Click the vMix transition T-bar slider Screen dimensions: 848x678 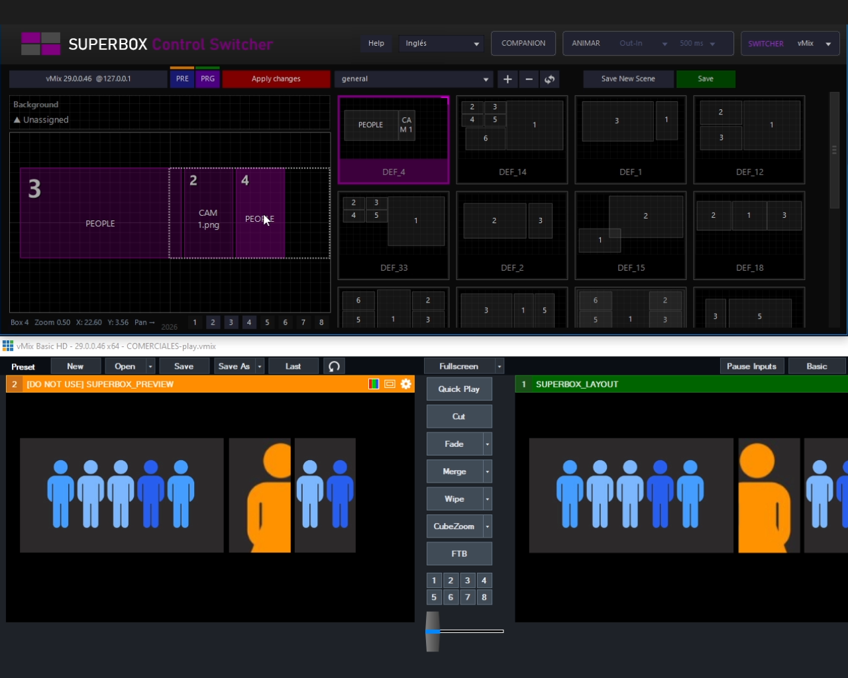pyautogui.click(x=433, y=632)
